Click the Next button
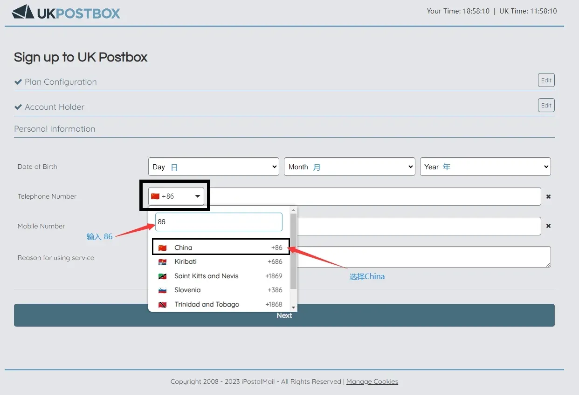The image size is (579, 395). point(284,315)
